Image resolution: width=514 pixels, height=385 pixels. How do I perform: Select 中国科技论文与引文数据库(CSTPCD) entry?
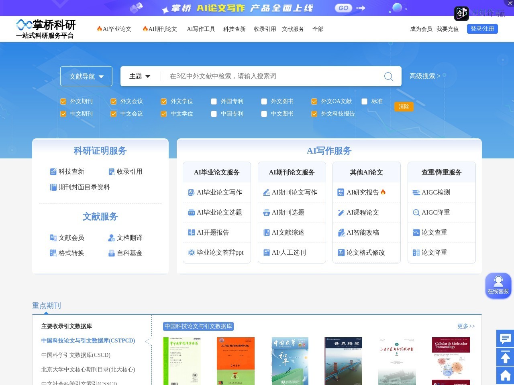coord(88,341)
